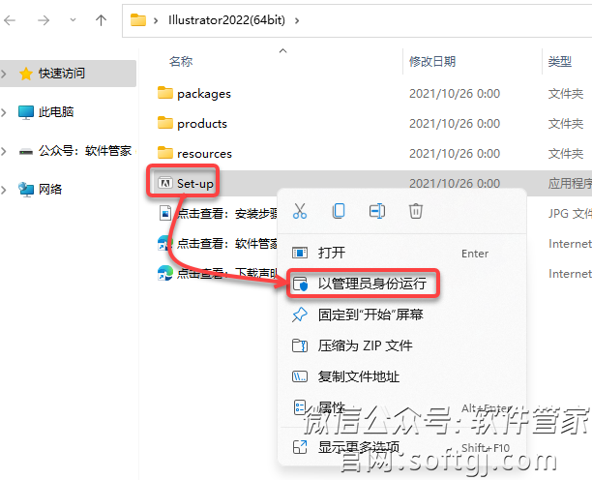Select the Set-up application file
This screenshot has width=592, height=480.
tap(195, 184)
